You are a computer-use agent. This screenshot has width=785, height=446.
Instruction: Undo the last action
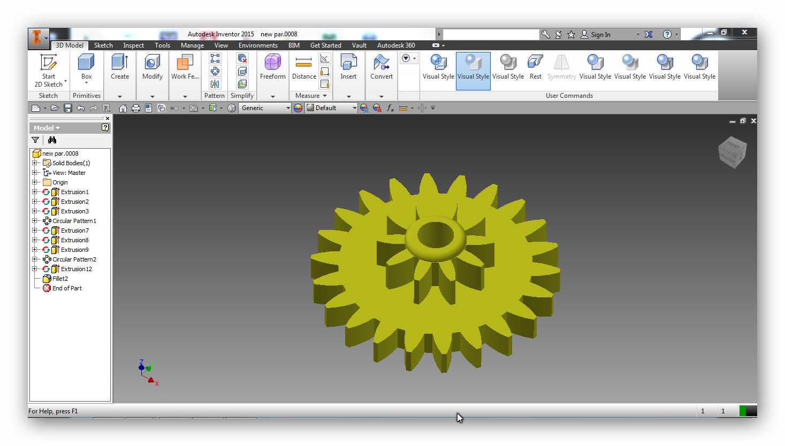(x=81, y=108)
